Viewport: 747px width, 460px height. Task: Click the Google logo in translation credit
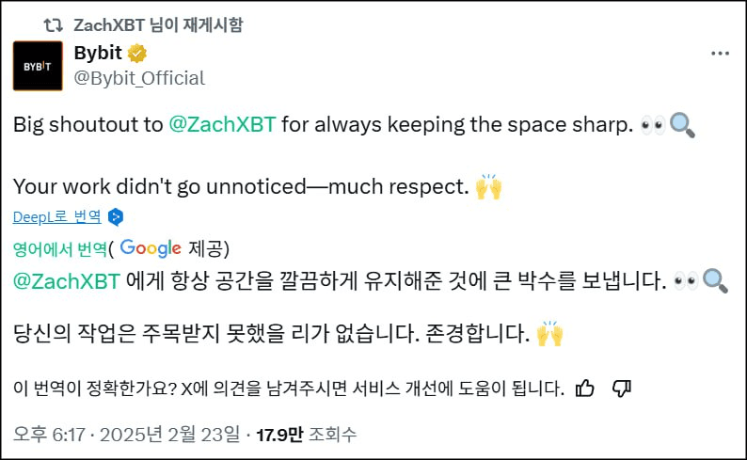pyautogui.click(x=151, y=248)
